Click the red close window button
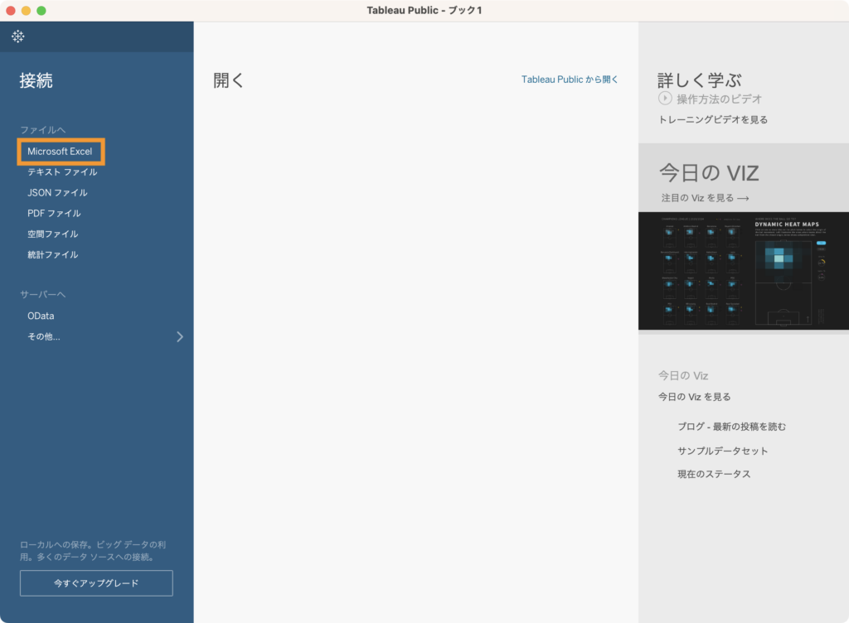 [10, 10]
